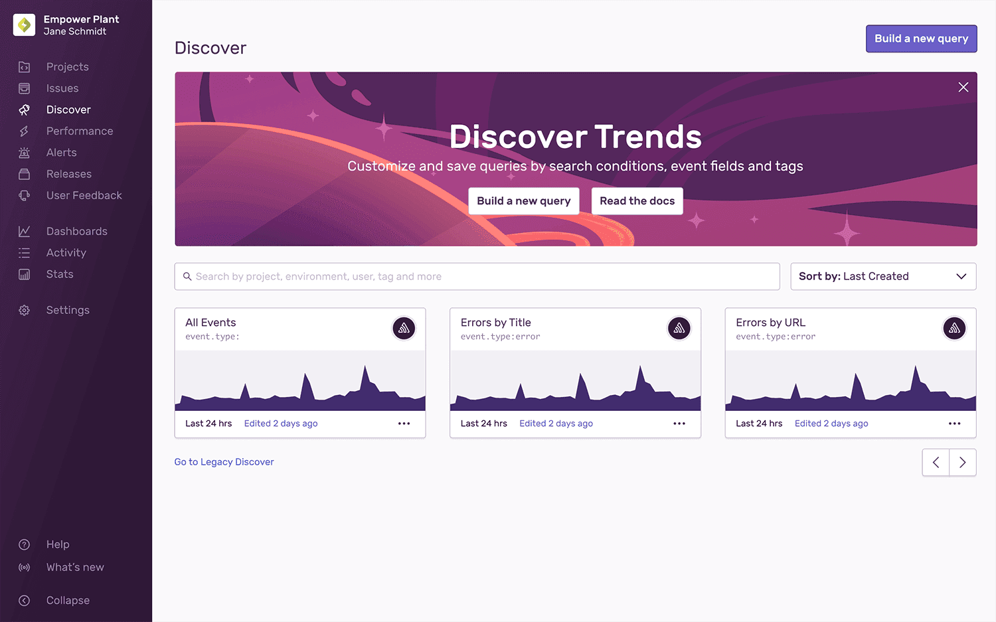Click the Read the docs button
Screen dimensions: 996x622
pos(637,200)
